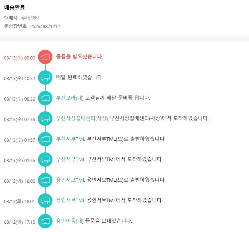
Task: Click the truck icon at 03/12 17:15
Action: click(x=45, y=221)
